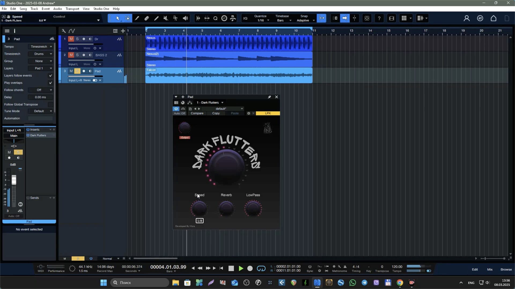
Task: Click the LowPass knob in Dark Flutters
Action: pyautogui.click(x=253, y=209)
